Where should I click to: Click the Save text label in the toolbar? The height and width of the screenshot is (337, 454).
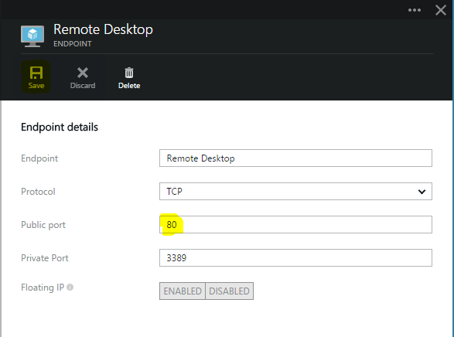tap(36, 86)
